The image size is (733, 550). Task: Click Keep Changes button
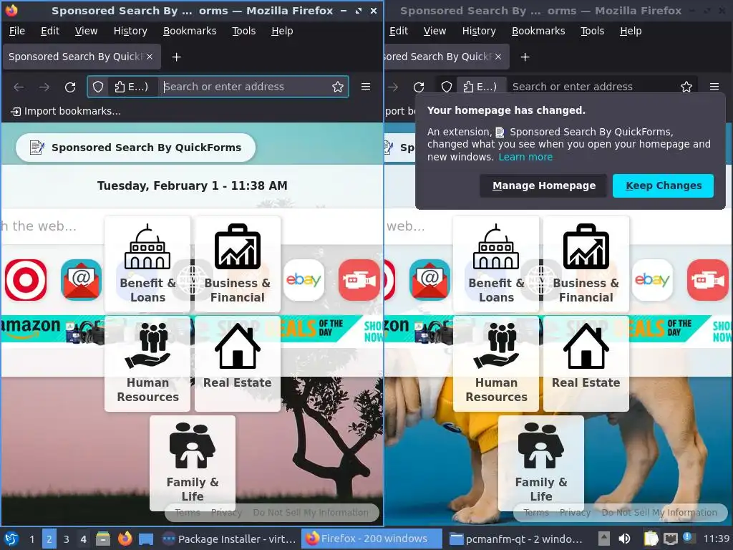click(x=664, y=185)
